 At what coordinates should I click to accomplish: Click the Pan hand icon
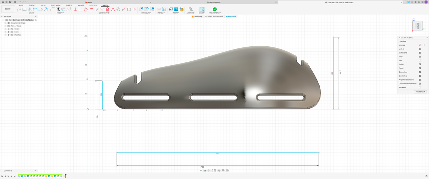tap(209, 170)
